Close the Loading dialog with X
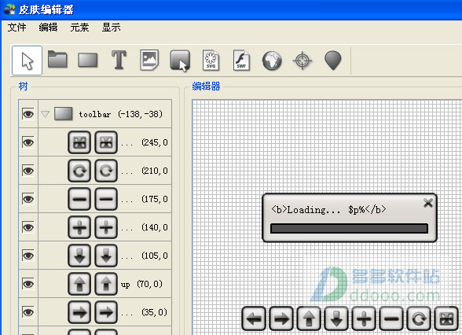 [x=427, y=203]
